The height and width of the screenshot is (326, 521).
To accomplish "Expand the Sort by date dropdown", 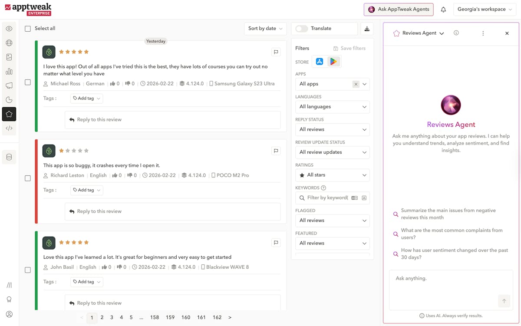I will pos(265,29).
